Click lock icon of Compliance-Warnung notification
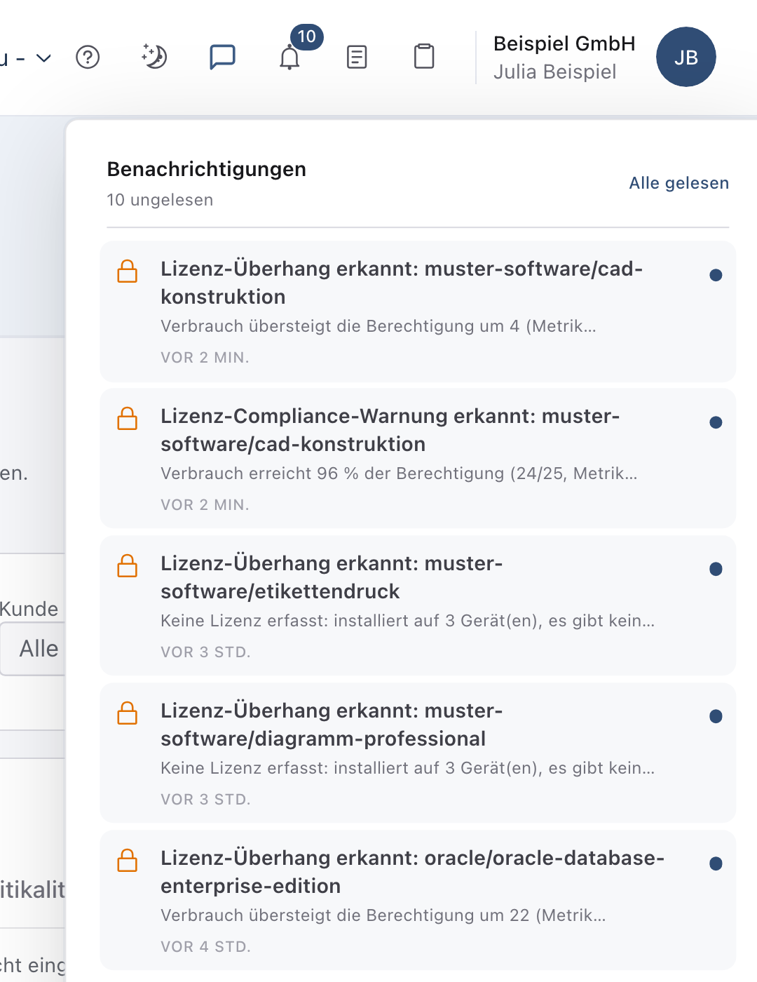The width and height of the screenshot is (757, 982). point(128,419)
